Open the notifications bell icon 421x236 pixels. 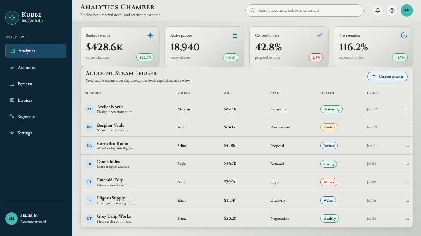(378, 10)
